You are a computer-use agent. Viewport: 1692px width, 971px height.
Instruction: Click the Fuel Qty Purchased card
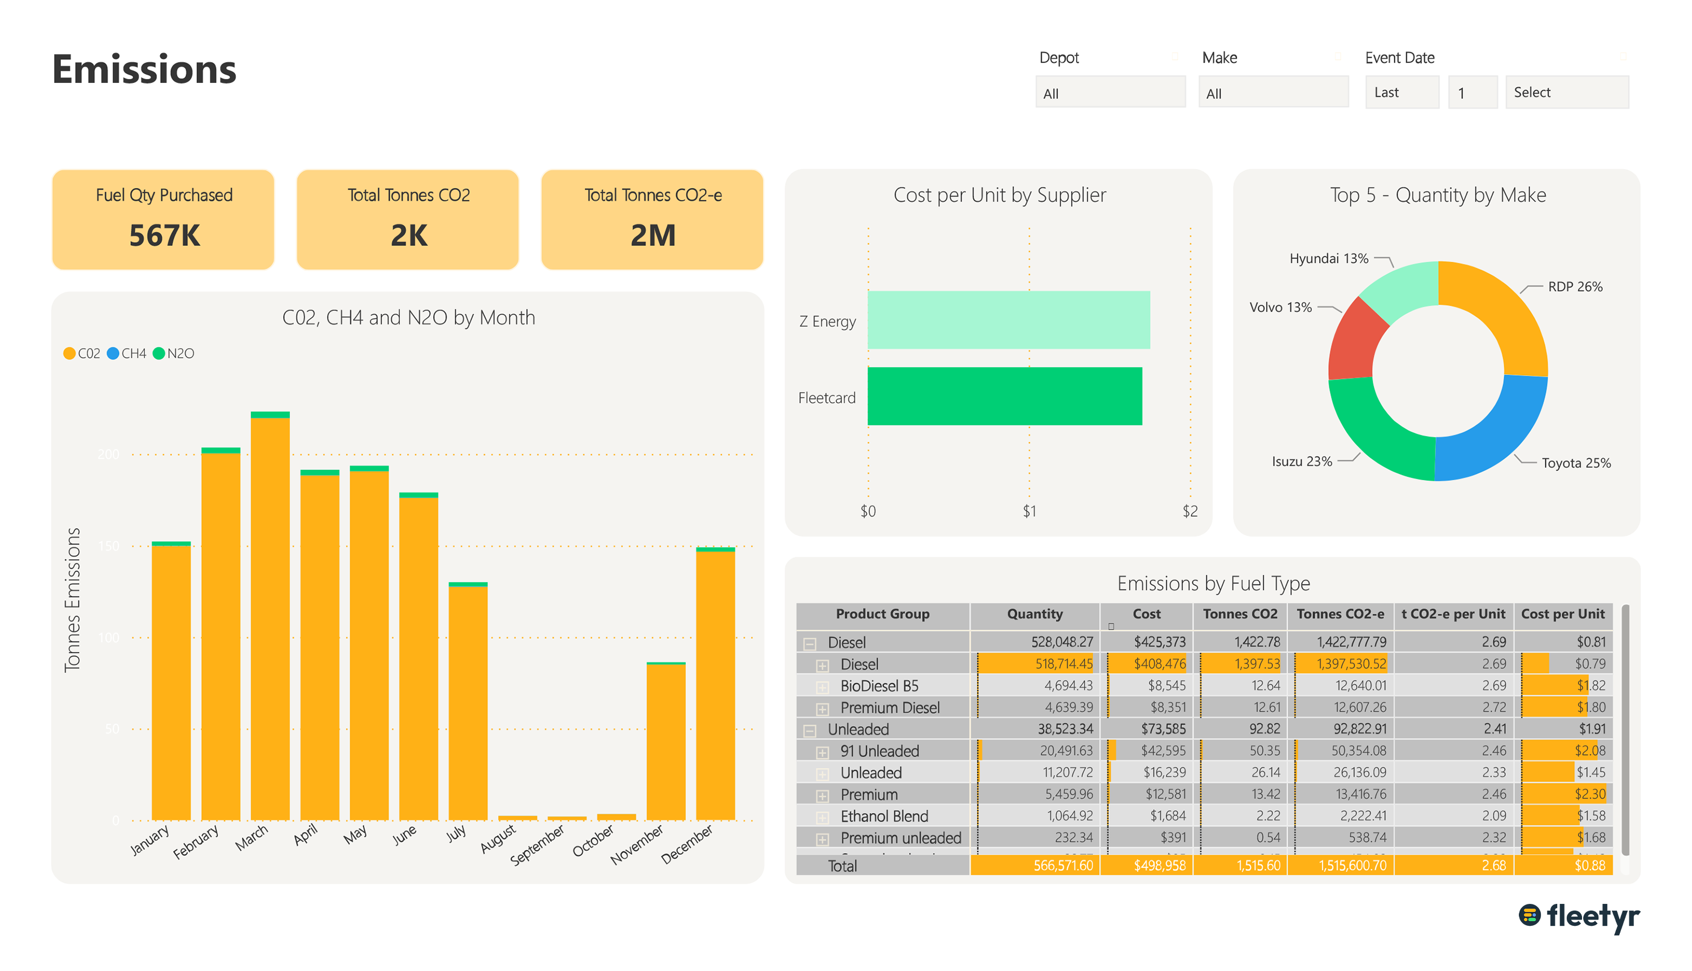tap(164, 219)
